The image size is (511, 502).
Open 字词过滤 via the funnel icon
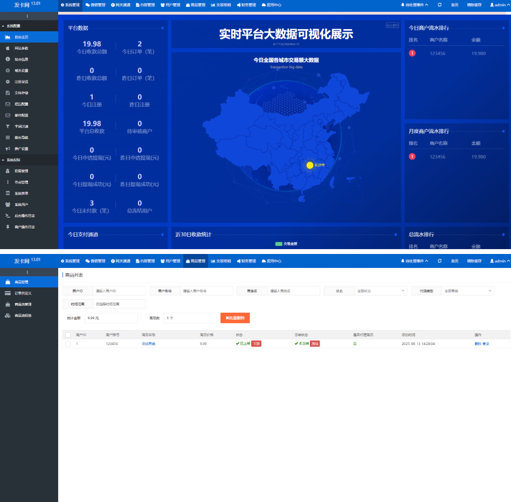[8, 126]
